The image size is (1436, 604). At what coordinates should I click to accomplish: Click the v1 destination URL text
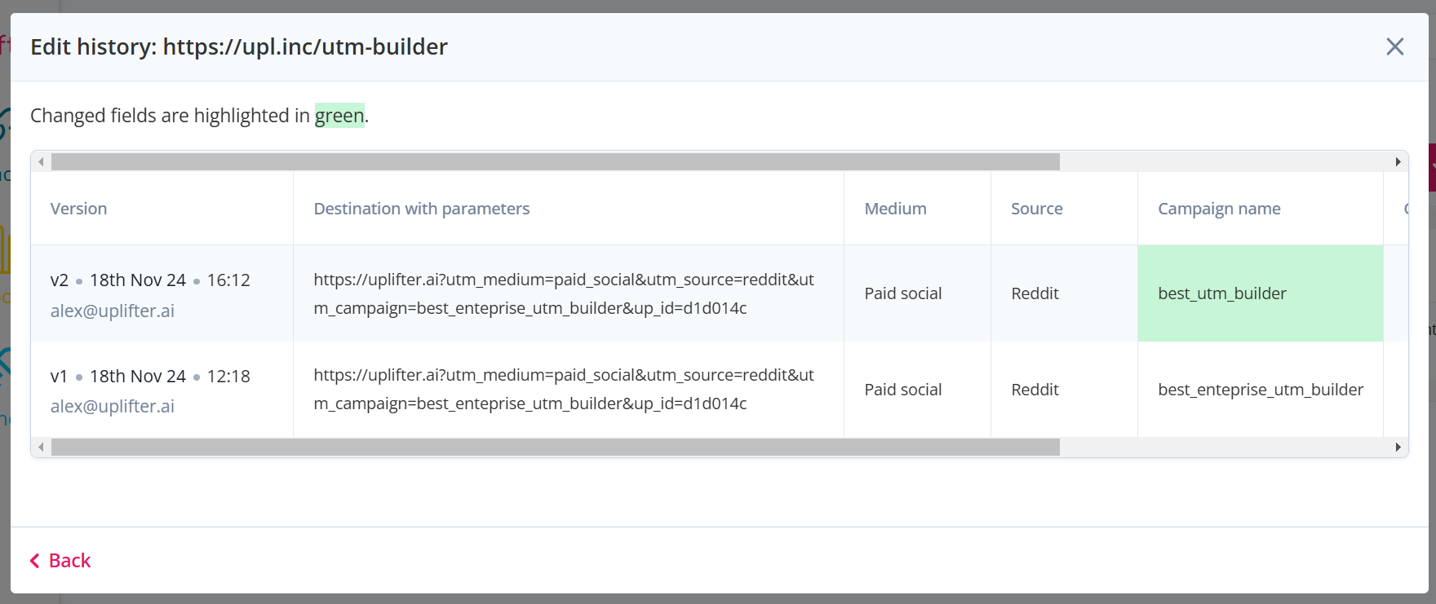pos(564,390)
